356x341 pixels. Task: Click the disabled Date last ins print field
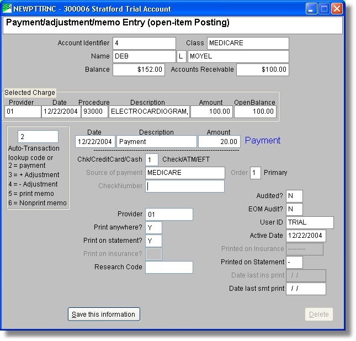pos(306,275)
